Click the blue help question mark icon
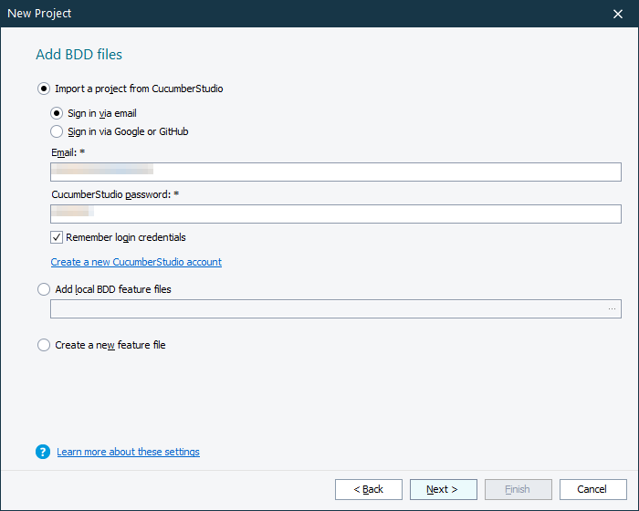 point(43,452)
